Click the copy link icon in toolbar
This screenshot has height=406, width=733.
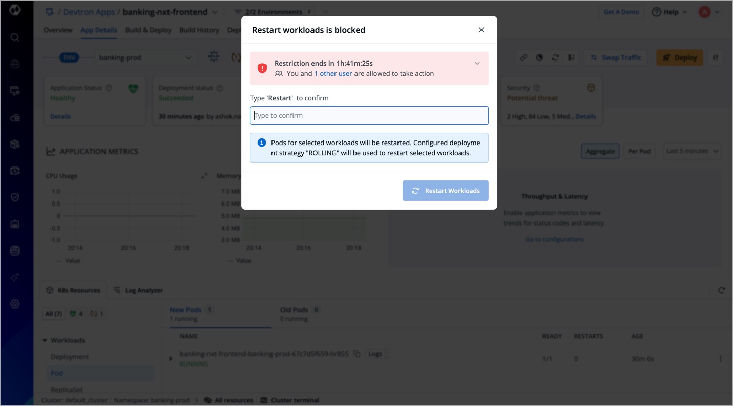point(523,58)
